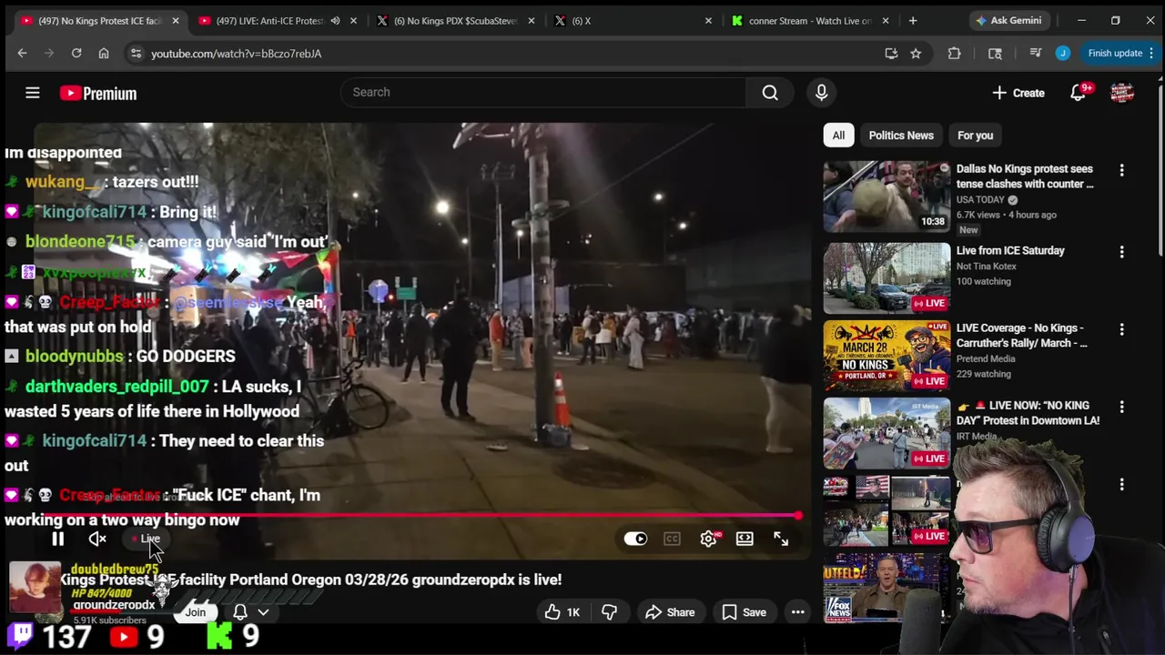Image resolution: width=1165 pixels, height=655 pixels.
Task: Switch to theater mode
Action: click(745, 539)
